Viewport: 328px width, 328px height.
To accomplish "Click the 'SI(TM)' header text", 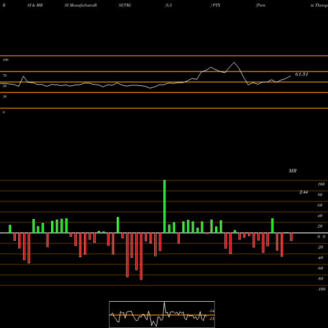I will coord(125,5).
